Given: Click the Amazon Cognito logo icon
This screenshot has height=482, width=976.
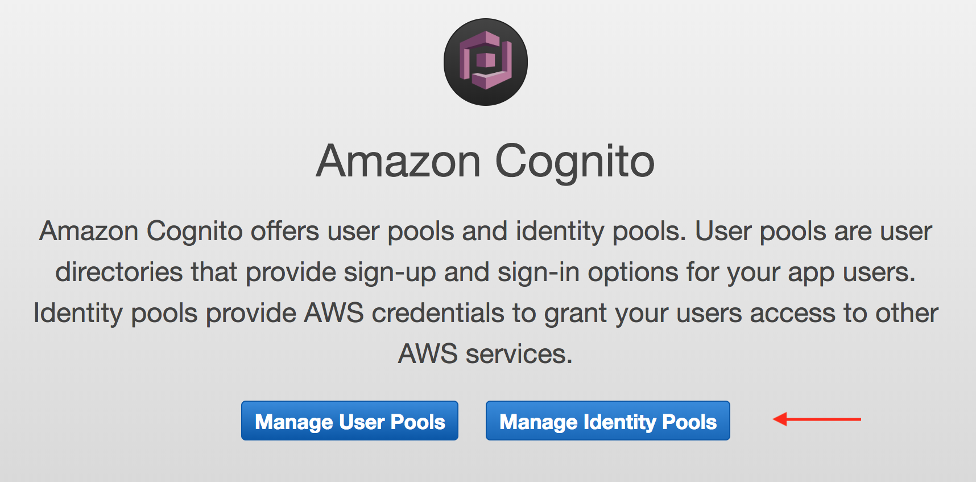Looking at the screenshot, I should pyautogui.click(x=485, y=62).
